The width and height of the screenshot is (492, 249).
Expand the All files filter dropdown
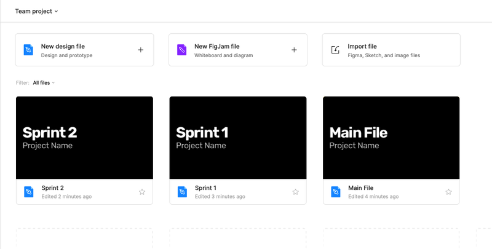click(44, 83)
